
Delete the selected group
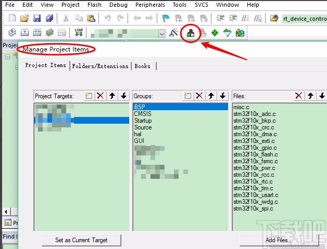tap(199, 96)
